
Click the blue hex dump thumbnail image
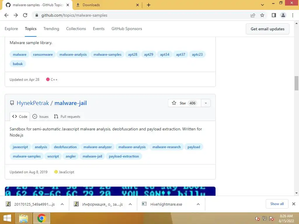[110, 191]
